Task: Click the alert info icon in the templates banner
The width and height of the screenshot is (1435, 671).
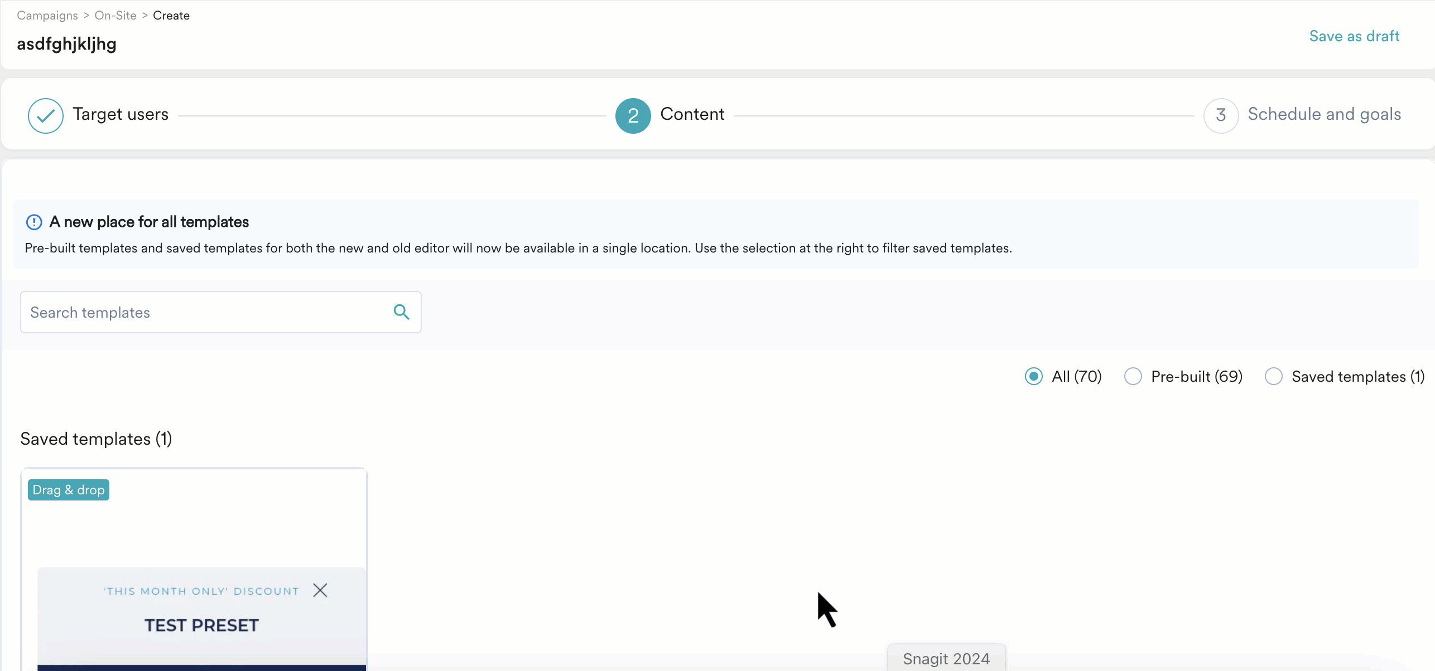Action: coord(33,222)
